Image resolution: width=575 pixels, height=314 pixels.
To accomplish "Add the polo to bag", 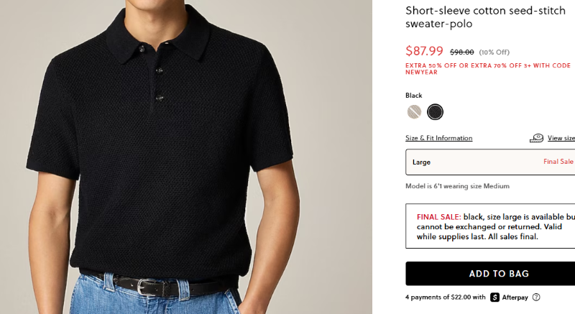I will (490, 274).
